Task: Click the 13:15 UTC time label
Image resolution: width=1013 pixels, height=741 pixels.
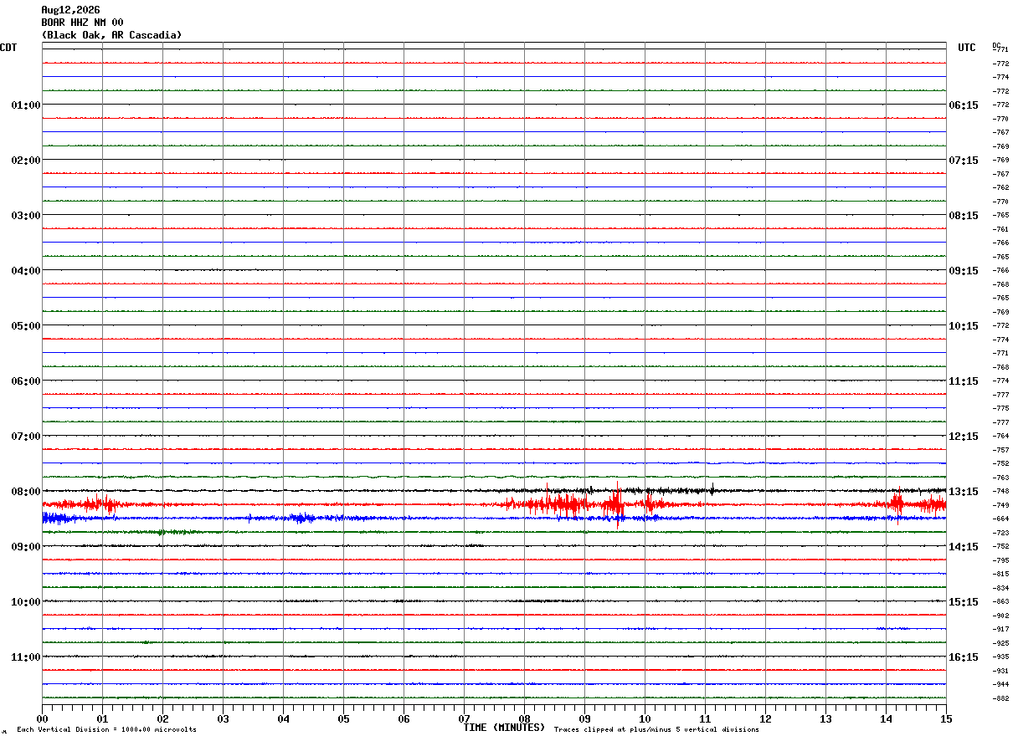Action: tap(964, 492)
